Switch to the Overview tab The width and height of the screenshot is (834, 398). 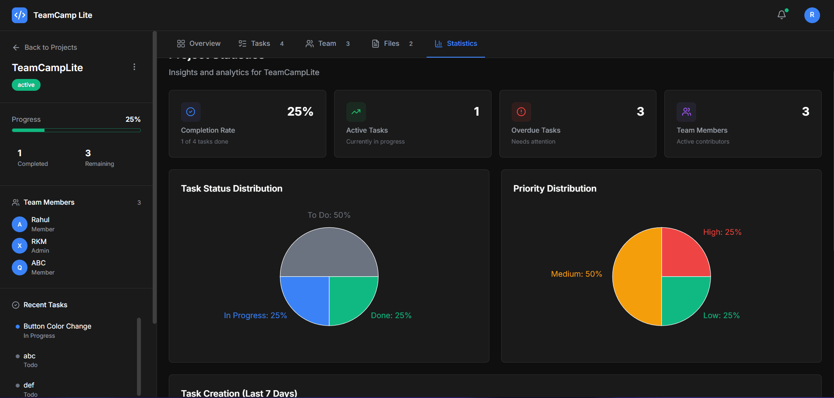coord(199,44)
